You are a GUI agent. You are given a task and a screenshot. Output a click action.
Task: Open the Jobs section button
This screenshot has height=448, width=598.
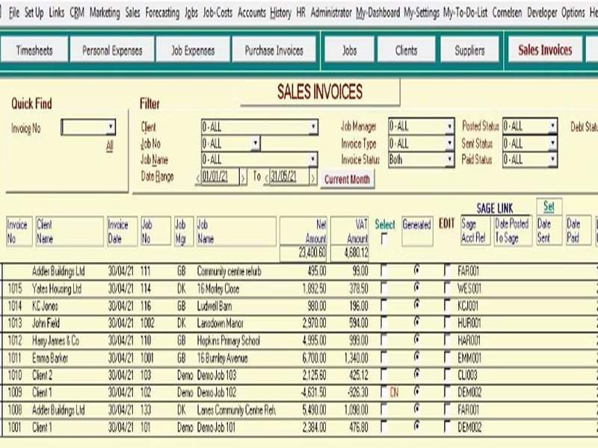349,50
